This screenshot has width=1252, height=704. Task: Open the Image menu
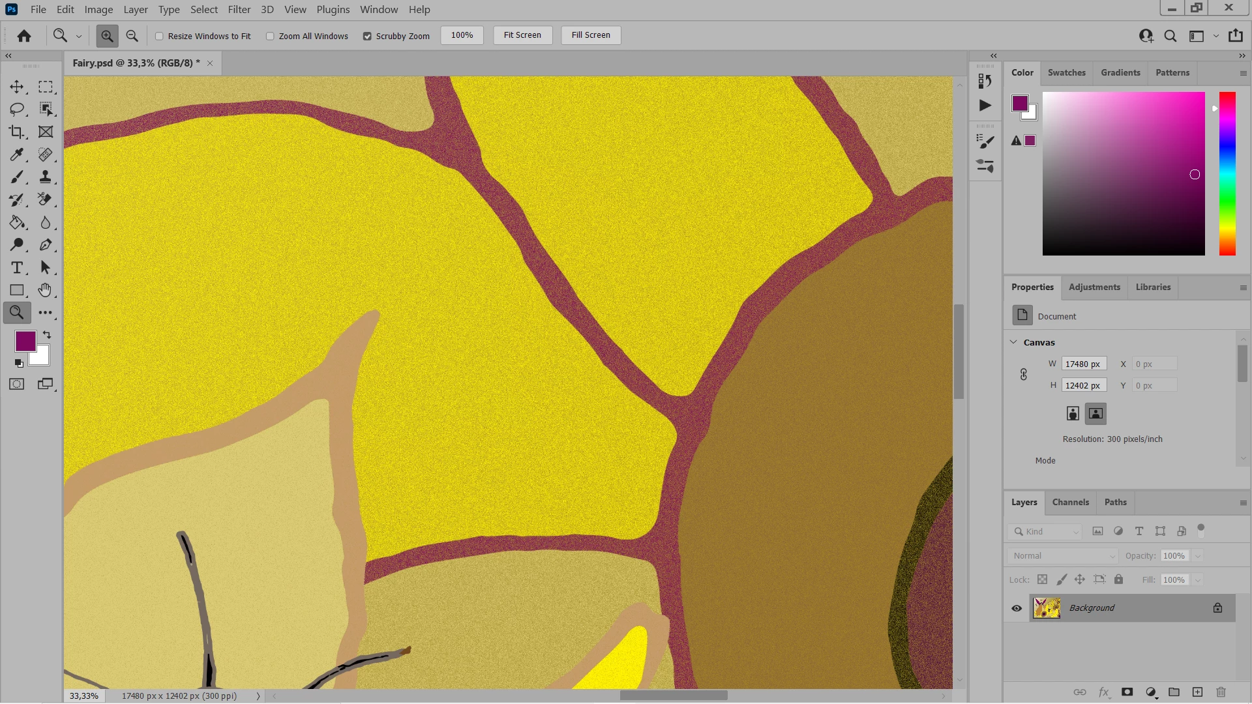(x=98, y=9)
